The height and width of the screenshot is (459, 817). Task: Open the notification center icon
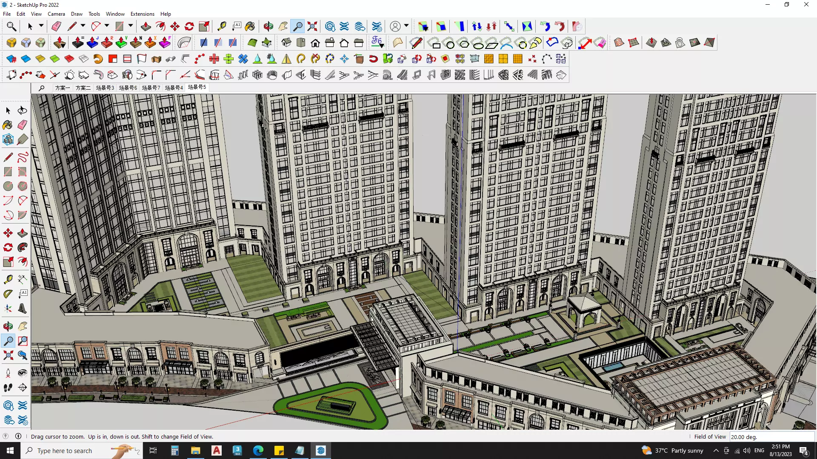(x=804, y=451)
